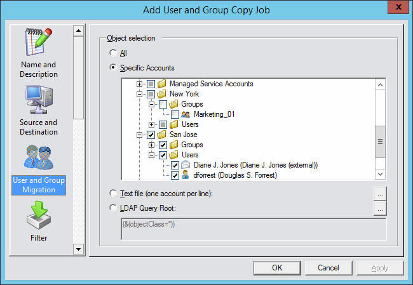Open the Filter page icon
413x285 pixels.
[39, 215]
